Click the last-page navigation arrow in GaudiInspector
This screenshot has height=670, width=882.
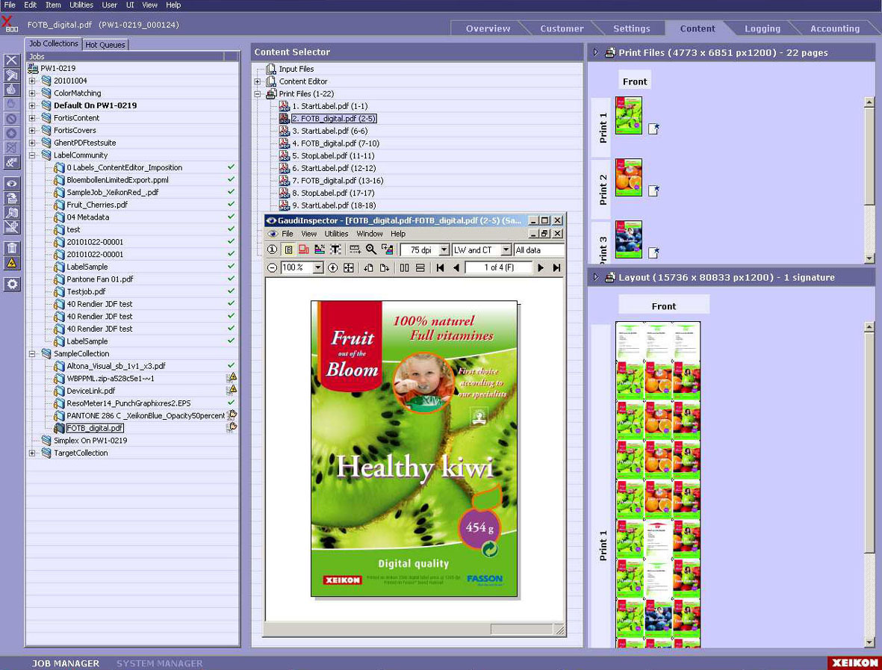pos(555,266)
